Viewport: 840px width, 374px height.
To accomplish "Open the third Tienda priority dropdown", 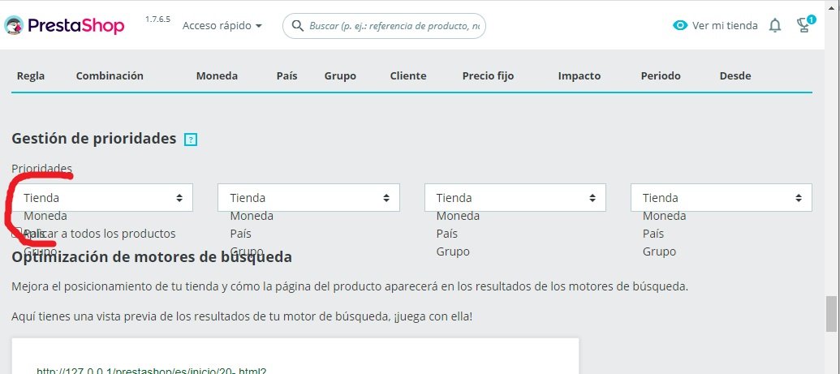I will tap(515, 198).
